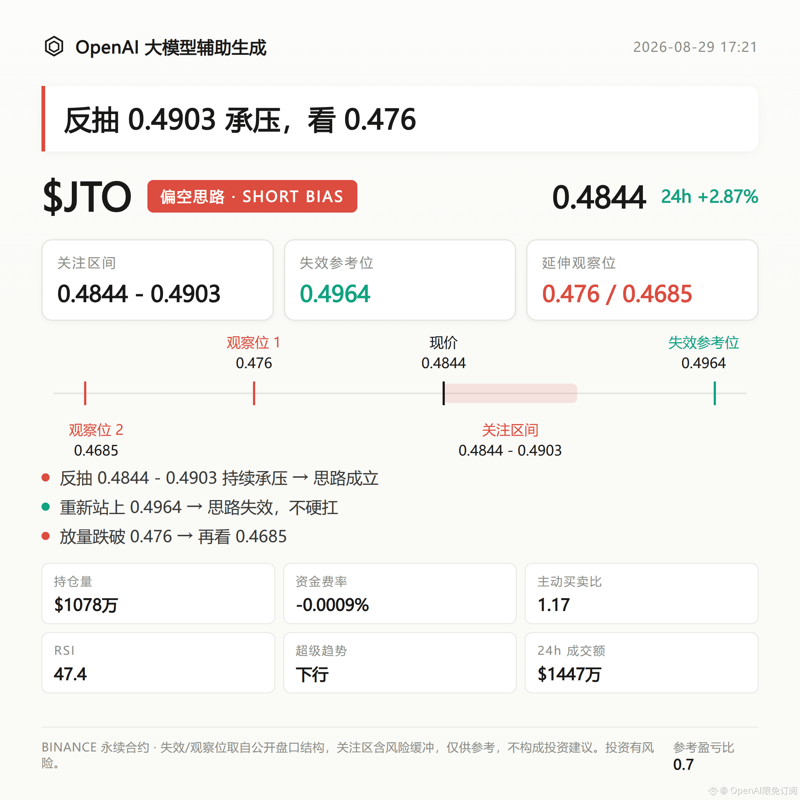Click the red "0.476 / 0.4685" value
800x800 pixels.
(x=617, y=294)
